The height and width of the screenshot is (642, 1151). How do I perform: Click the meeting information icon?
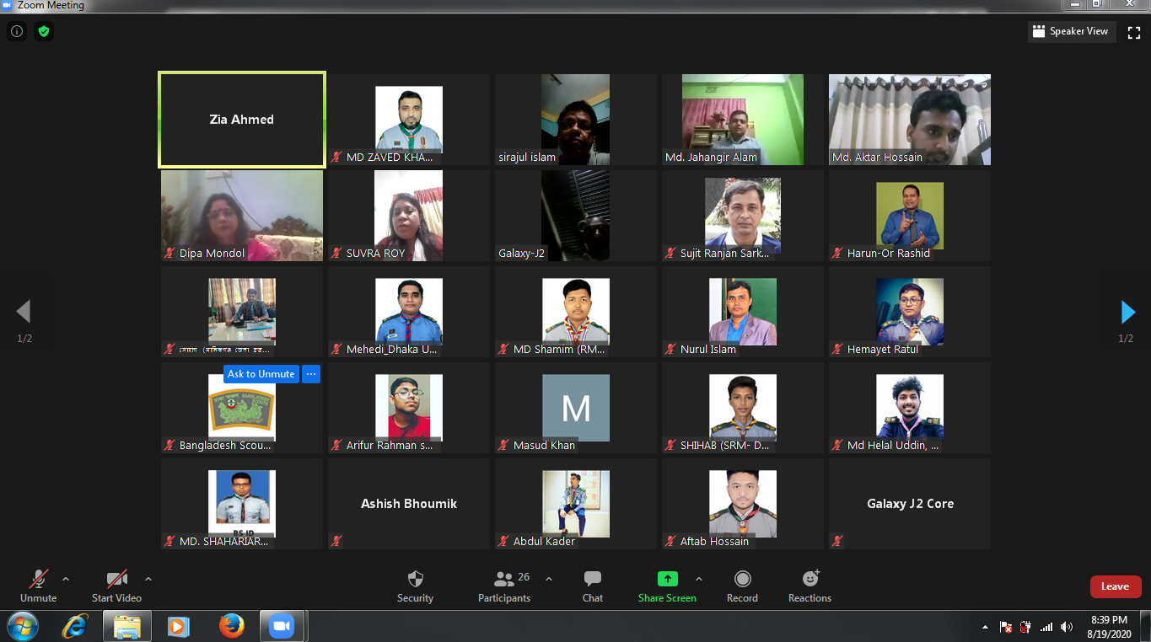(x=17, y=32)
